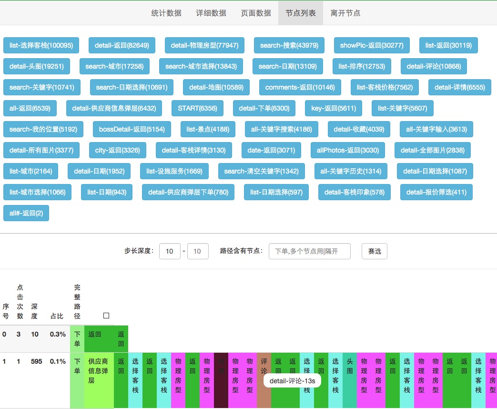Select the all#-返回(2) node
Viewport: 497px width, 409px height.
coord(26,213)
